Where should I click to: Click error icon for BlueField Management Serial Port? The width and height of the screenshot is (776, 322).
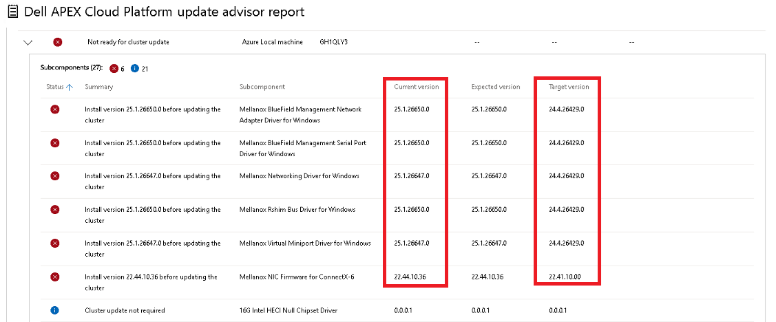pyautogui.click(x=55, y=143)
